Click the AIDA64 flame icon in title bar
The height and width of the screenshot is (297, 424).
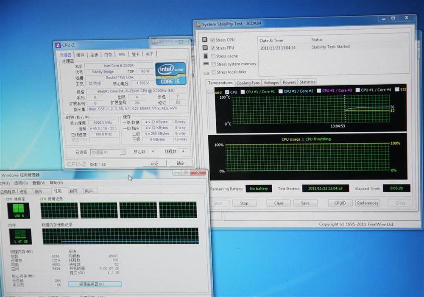[x=198, y=25]
